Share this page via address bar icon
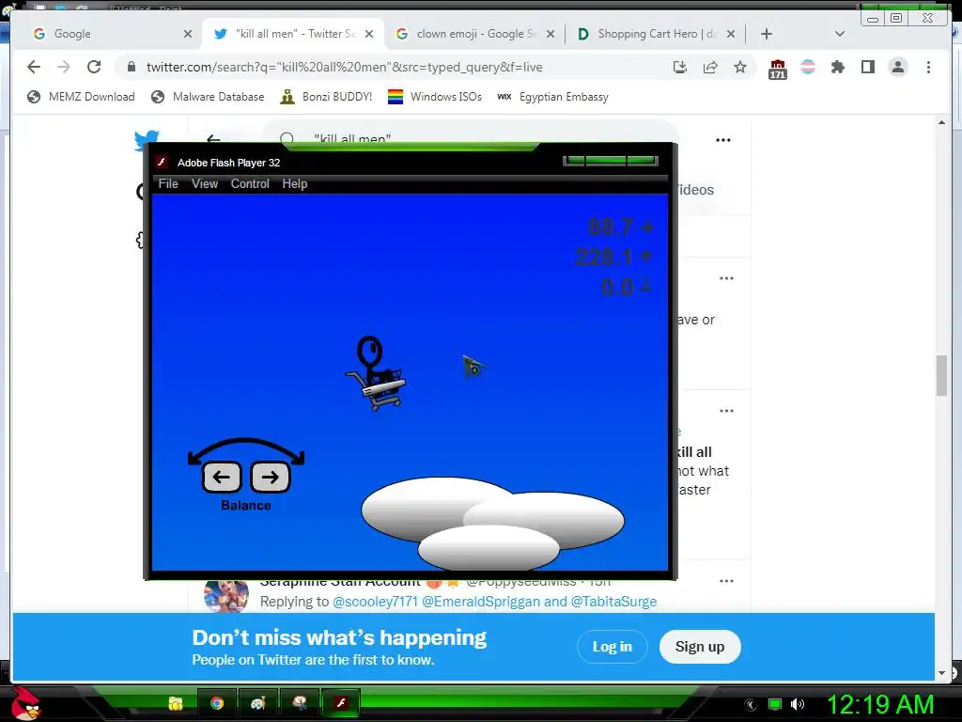This screenshot has width=962, height=722. coord(710,67)
